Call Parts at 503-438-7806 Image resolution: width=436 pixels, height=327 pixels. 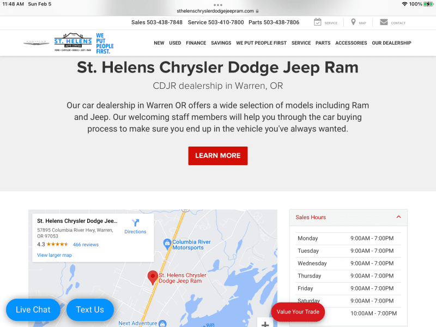(x=274, y=22)
